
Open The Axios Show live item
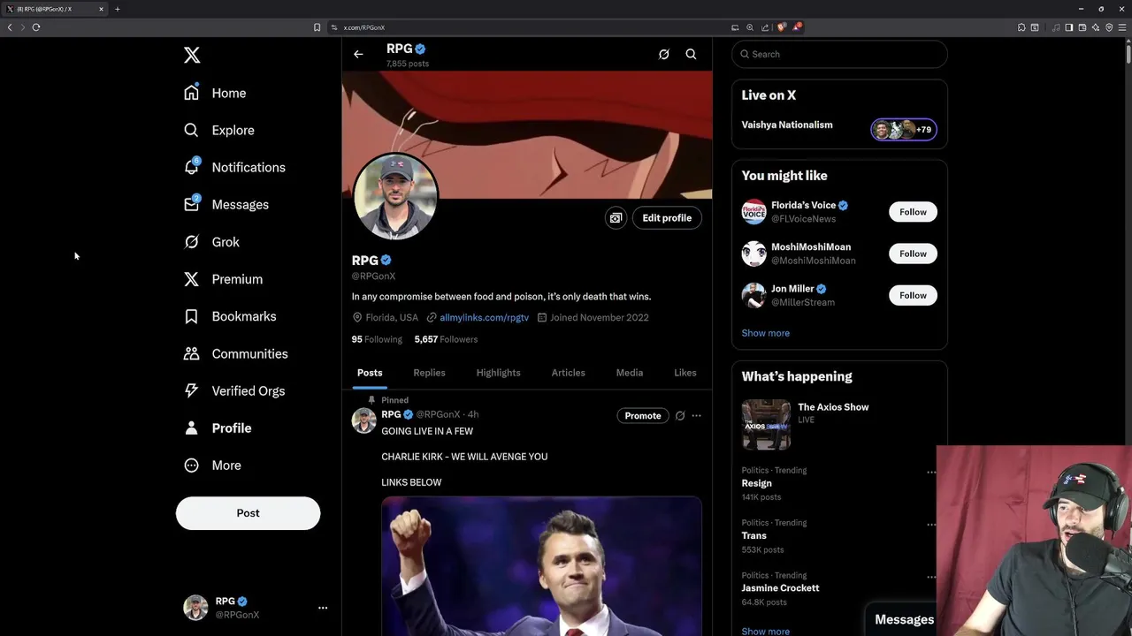tap(839, 424)
